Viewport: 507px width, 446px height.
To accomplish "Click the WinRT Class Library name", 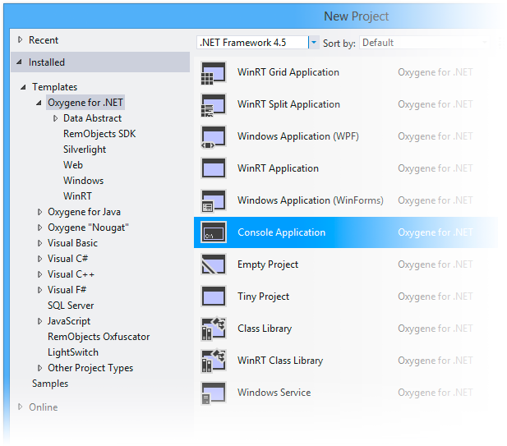I will (x=280, y=361).
